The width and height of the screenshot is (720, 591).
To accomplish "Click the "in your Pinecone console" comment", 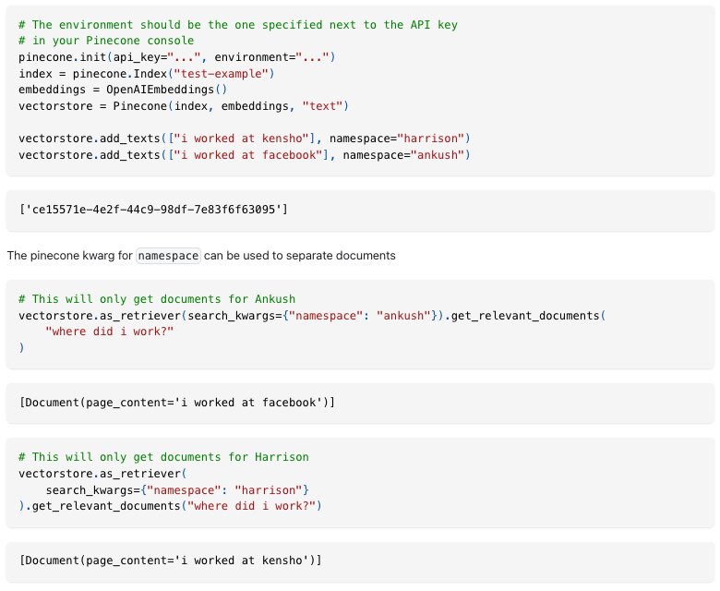I will pyautogui.click(x=106, y=41).
